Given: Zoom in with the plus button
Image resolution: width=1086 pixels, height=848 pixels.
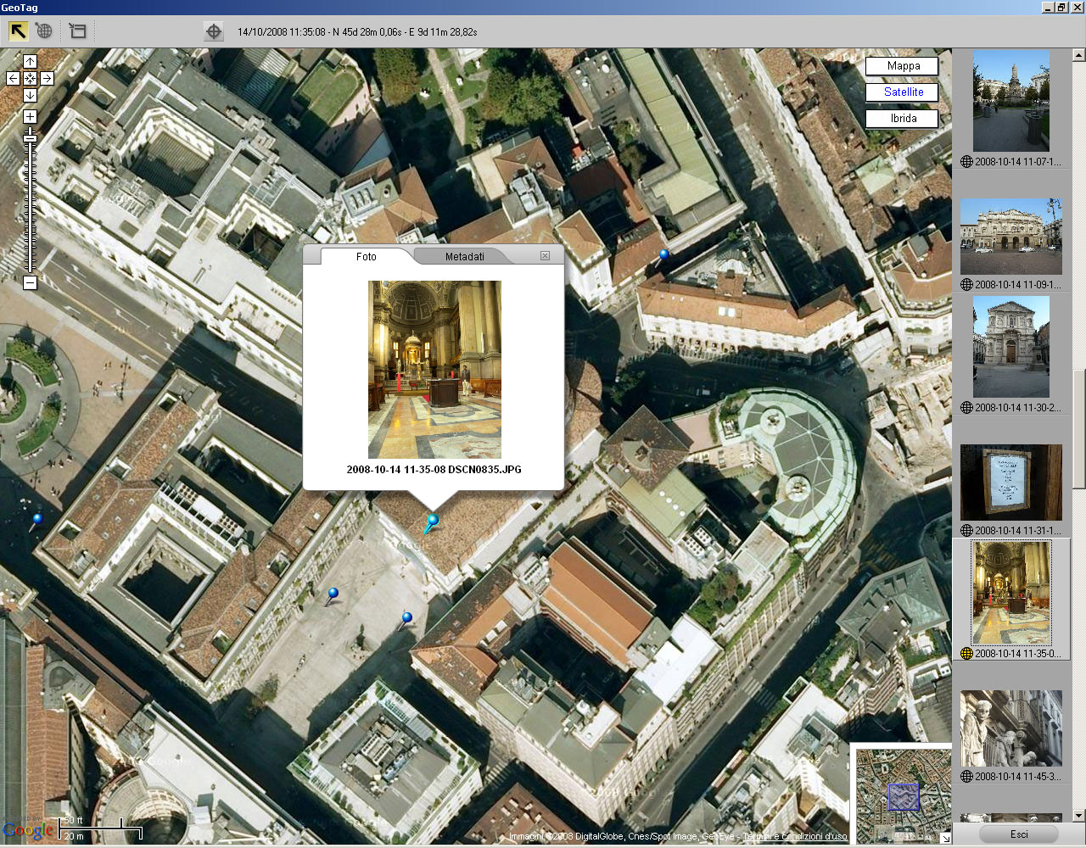Looking at the screenshot, I should click(30, 116).
